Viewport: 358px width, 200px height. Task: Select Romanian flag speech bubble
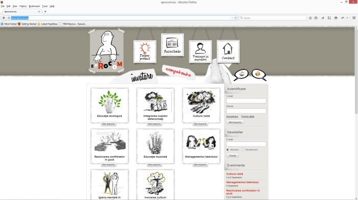[258, 74]
